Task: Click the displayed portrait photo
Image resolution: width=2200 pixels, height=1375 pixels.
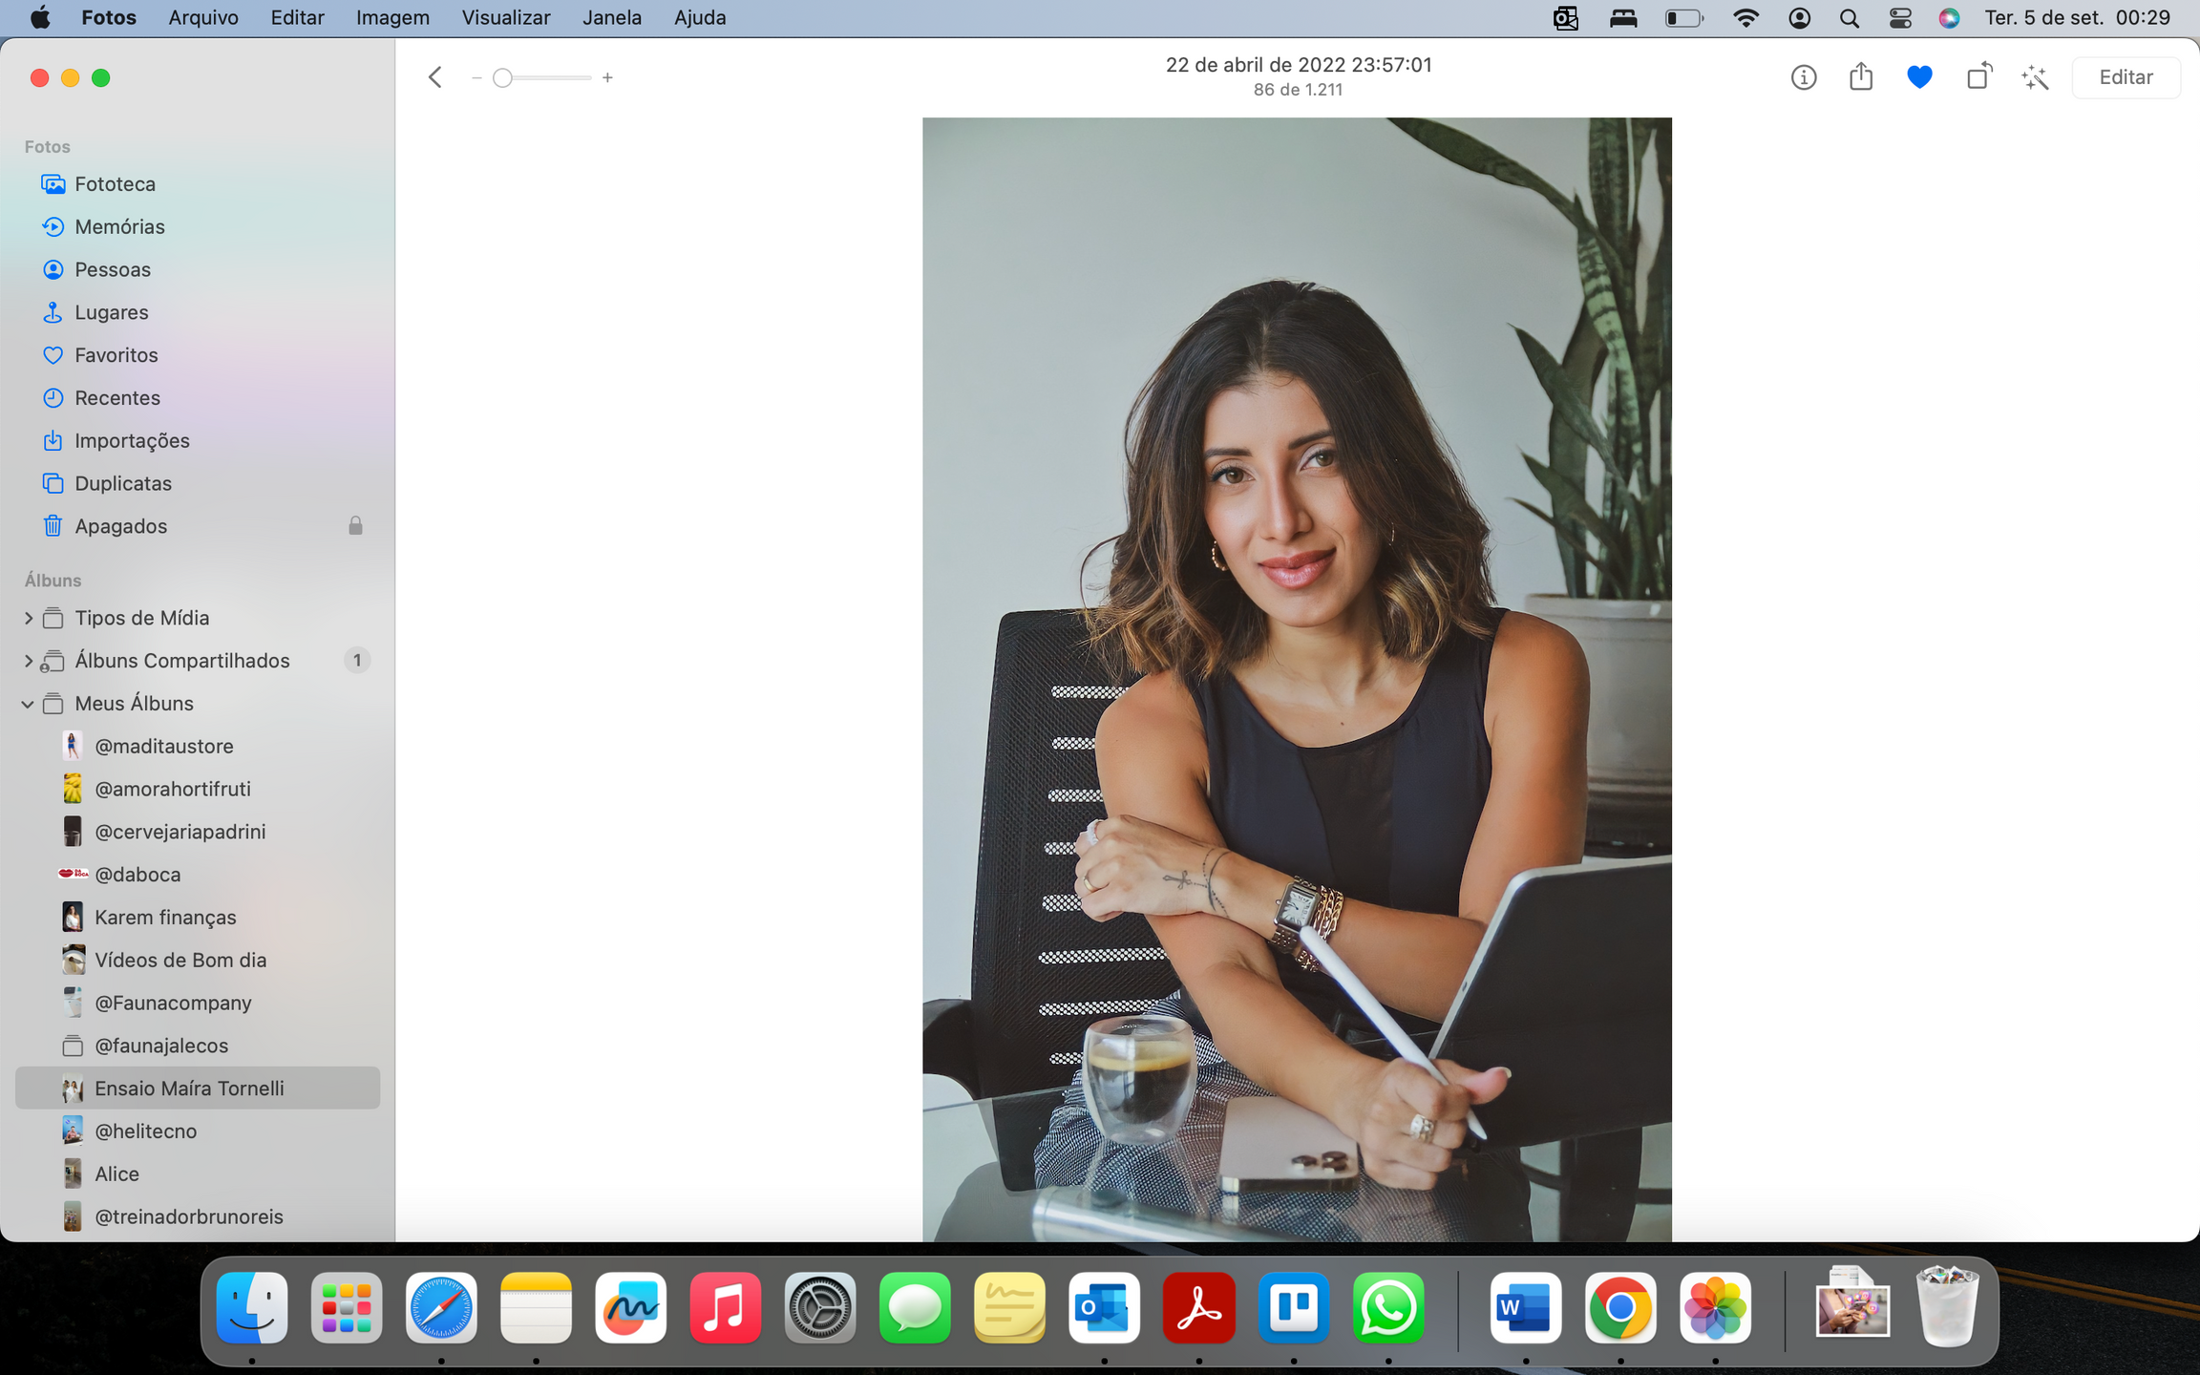Action: pos(1297,679)
